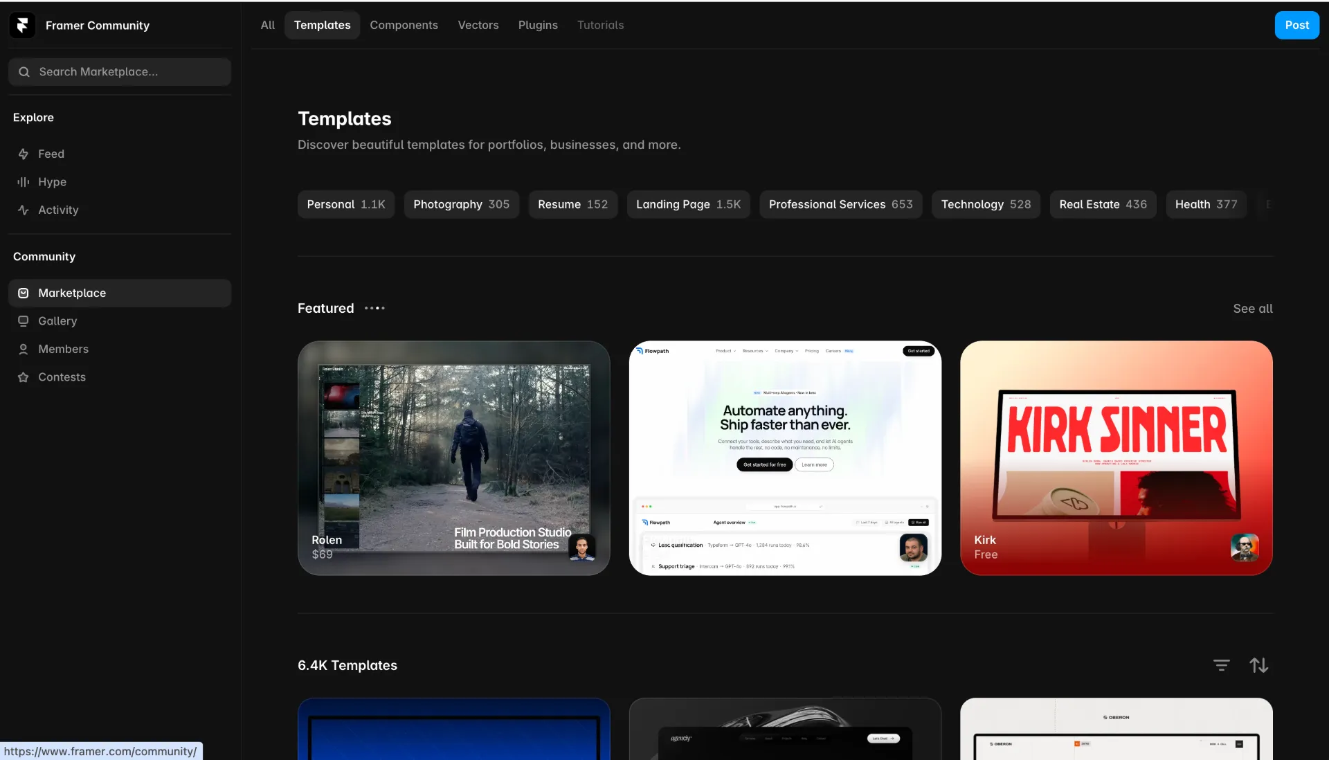Open the sort order arrows icon
Image resolution: width=1329 pixels, height=760 pixels.
pos(1259,665)
